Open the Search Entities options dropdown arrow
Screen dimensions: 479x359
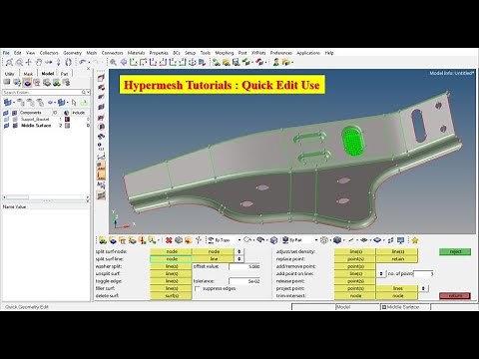pos(88,92)
